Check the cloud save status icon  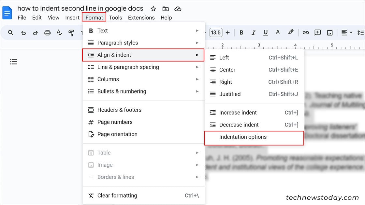tap(178, 9)
